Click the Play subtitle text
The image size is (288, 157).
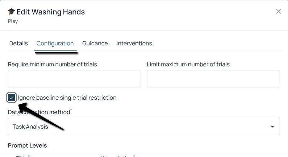13,21
